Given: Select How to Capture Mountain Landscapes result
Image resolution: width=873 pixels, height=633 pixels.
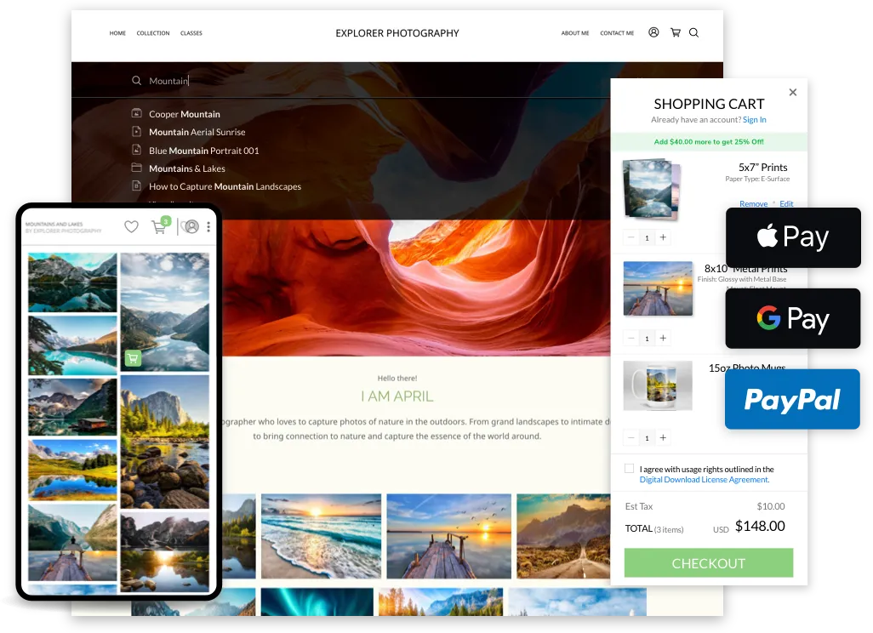Looking at the screenshot, I should 225,186.
